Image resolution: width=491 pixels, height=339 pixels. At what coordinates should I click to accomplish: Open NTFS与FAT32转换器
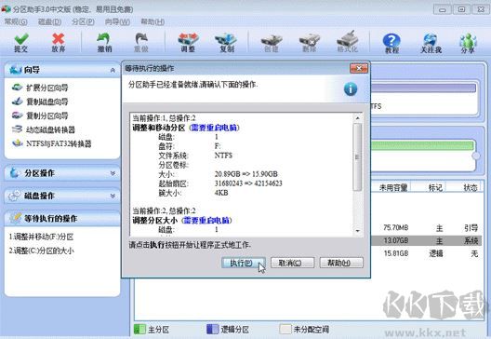52,143
